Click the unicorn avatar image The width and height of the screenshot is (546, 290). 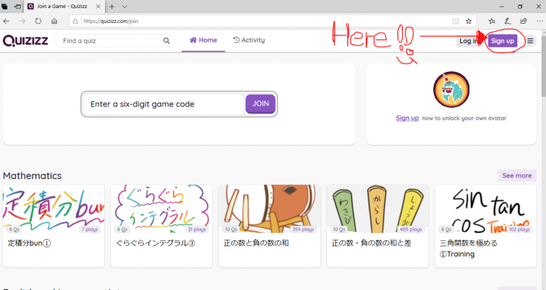tap(451, 90)
